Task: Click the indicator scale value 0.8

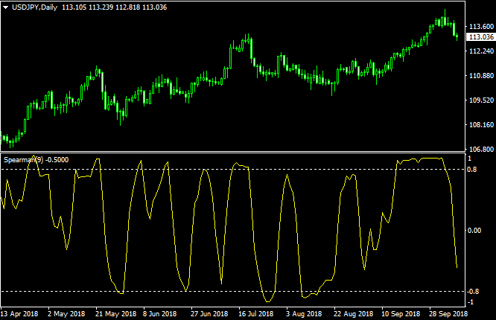Action: tap(471, 170)
